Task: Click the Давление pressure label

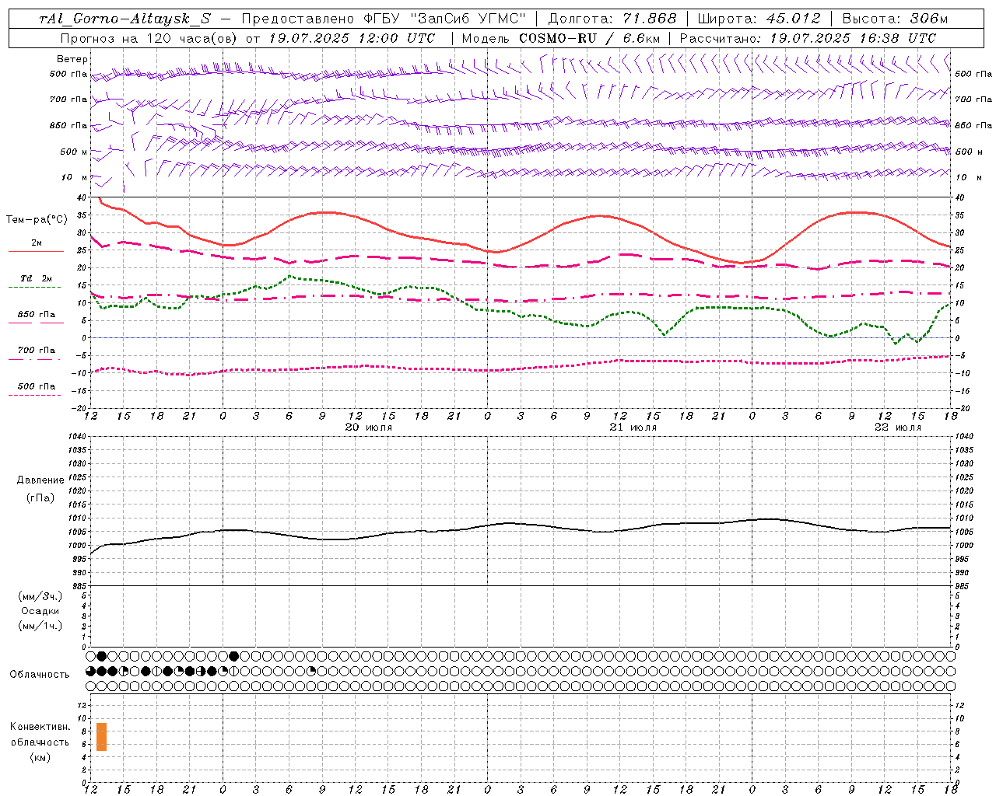Action: click(x=40, y=480)
